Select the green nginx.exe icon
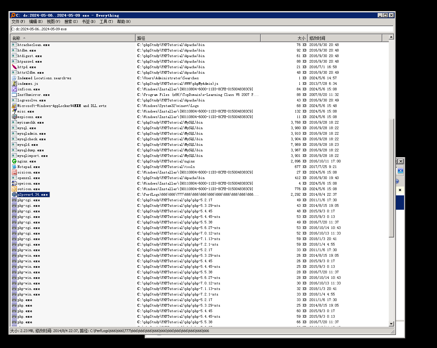This screenshot has height=348, width=437. pos(14,161)
